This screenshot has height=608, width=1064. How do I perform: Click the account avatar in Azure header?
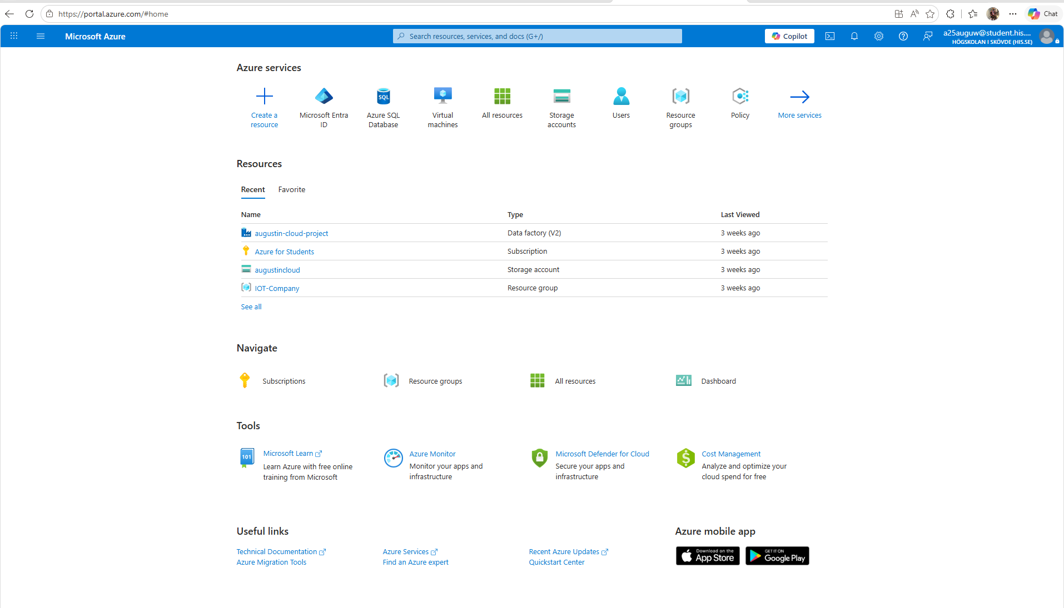[1046, 37]
